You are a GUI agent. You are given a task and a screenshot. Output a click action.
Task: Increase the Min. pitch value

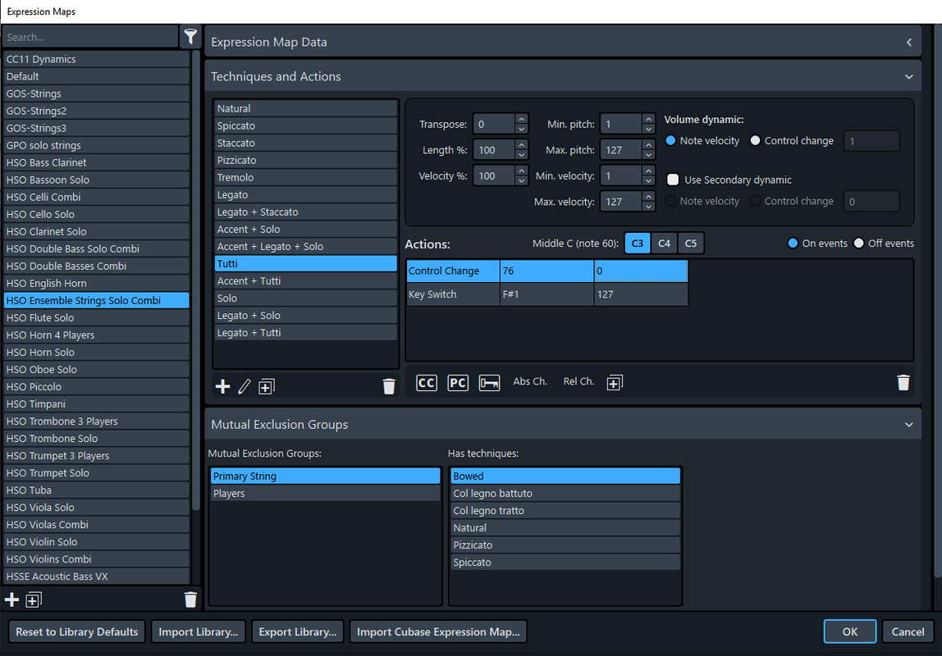click(648, 119)
